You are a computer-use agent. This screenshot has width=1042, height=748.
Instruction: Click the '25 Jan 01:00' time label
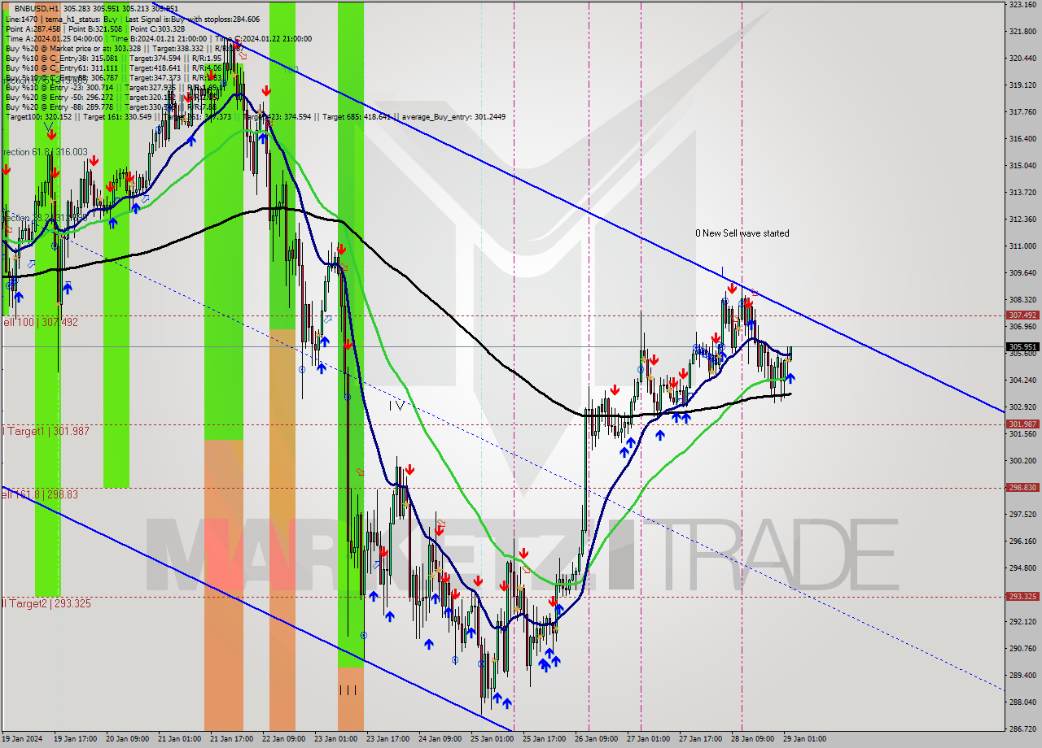[492, 739]
